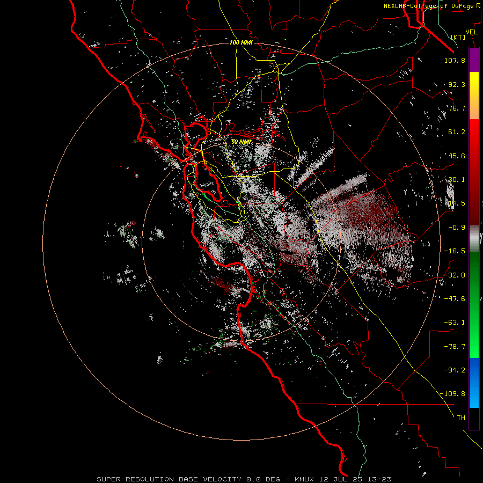
Task: Select the 76.7 velocity scale value
Action: pos(457,108)
